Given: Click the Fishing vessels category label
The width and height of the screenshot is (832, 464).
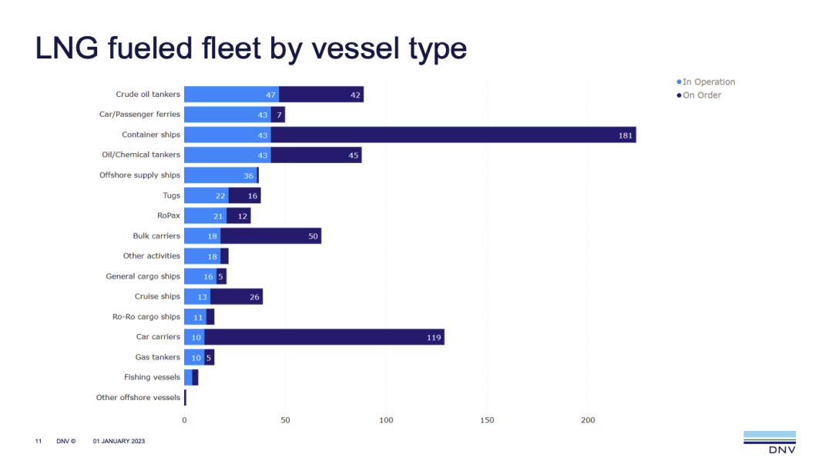Looking at the screenshot, I should 152,378.
